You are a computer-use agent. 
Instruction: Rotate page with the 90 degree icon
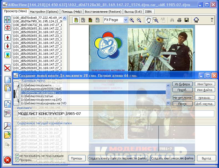(x=196, y=20)
